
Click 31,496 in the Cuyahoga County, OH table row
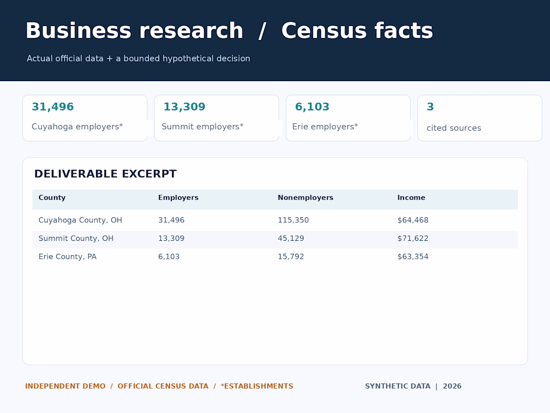click(x=171, y=220)
